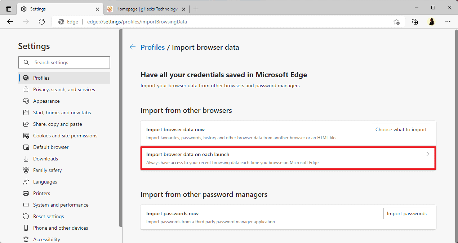Viewport: 458px width, 243px height.
Task: Click the profile avatar icon
Action: point(431,22)
